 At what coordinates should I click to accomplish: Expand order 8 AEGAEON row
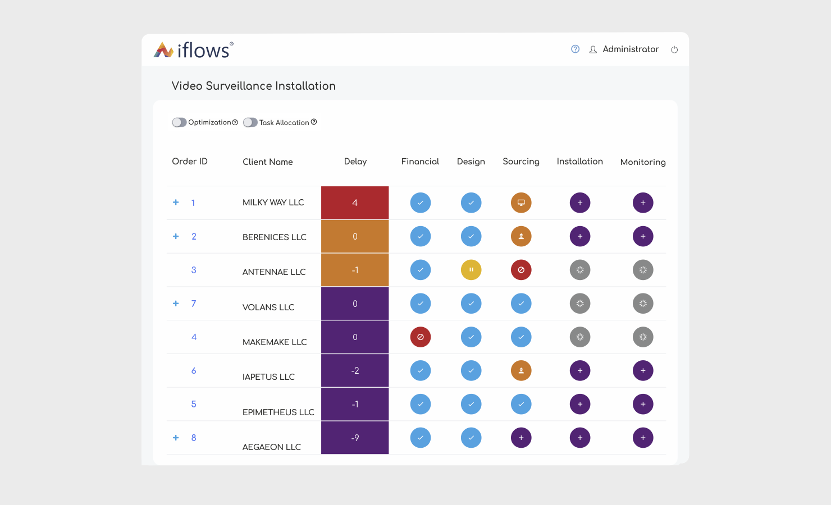tap(176, 438)
